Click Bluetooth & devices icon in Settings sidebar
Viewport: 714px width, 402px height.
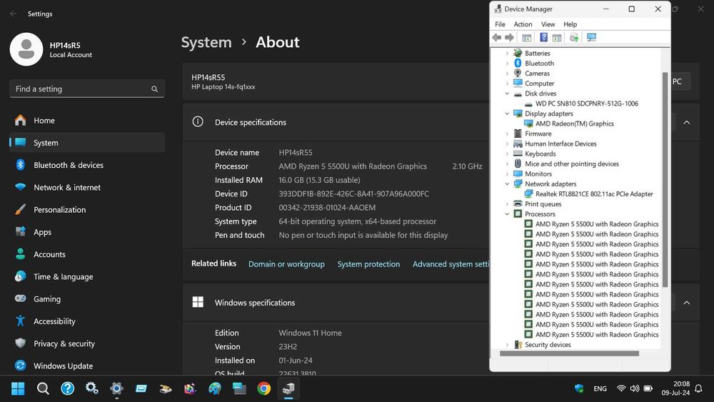pos(21,165)
